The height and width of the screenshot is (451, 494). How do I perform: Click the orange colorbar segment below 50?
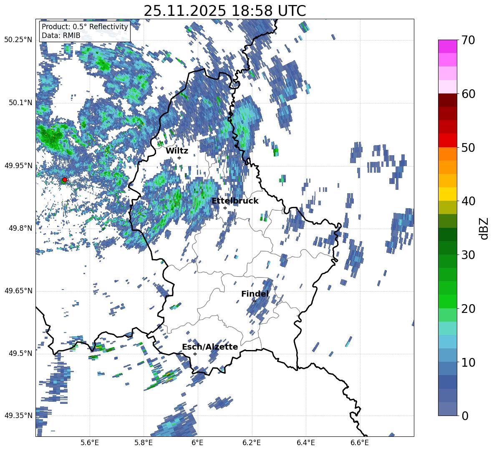point(447,154)
